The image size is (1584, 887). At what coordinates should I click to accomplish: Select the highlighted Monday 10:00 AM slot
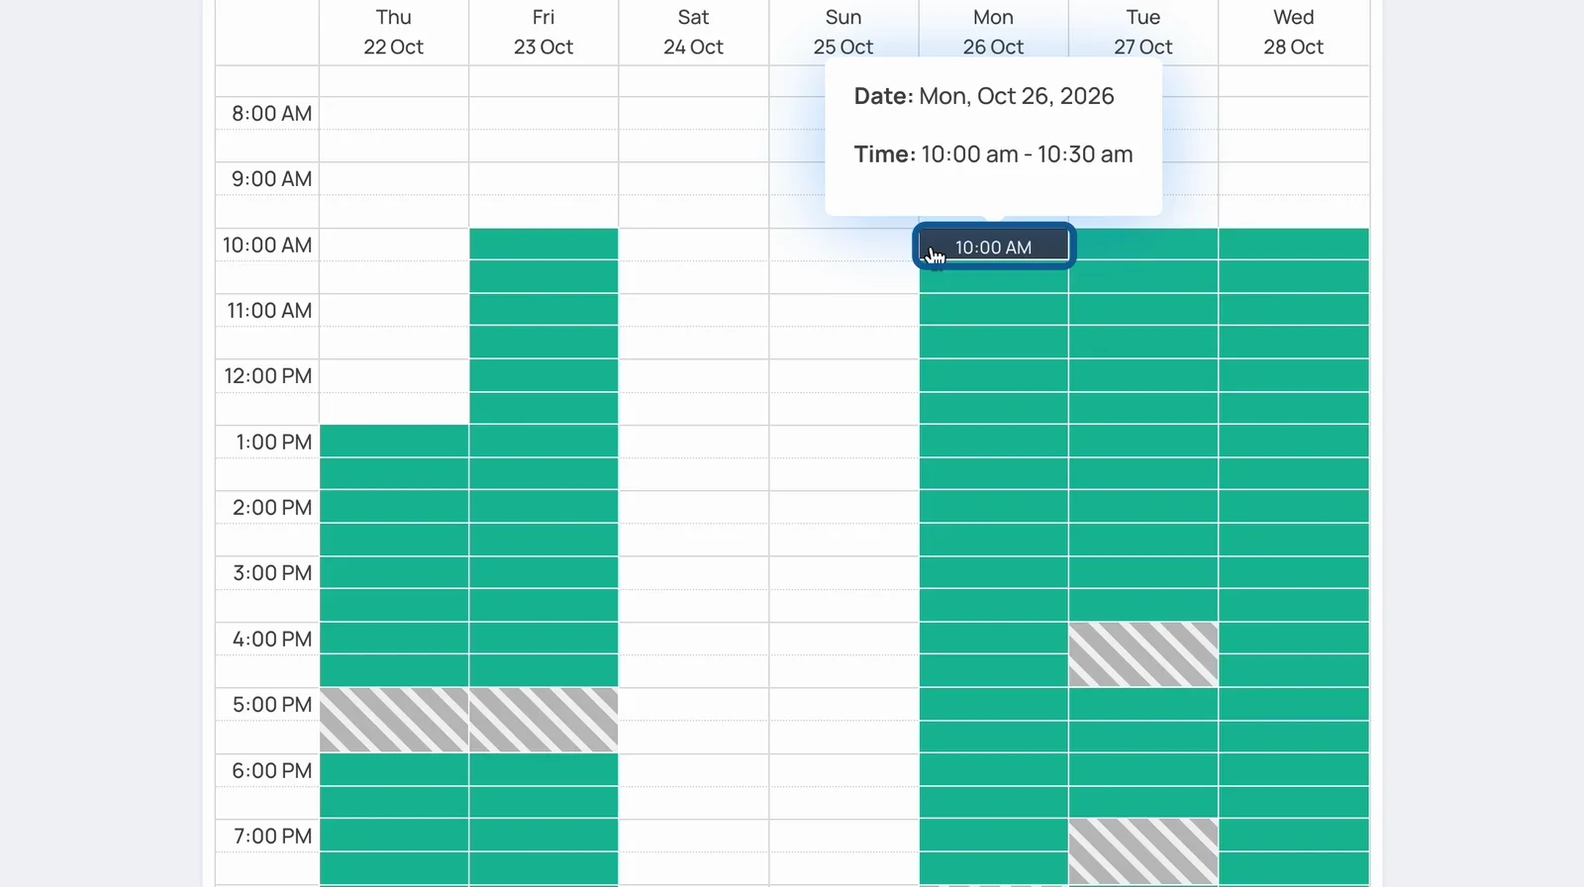994,245
